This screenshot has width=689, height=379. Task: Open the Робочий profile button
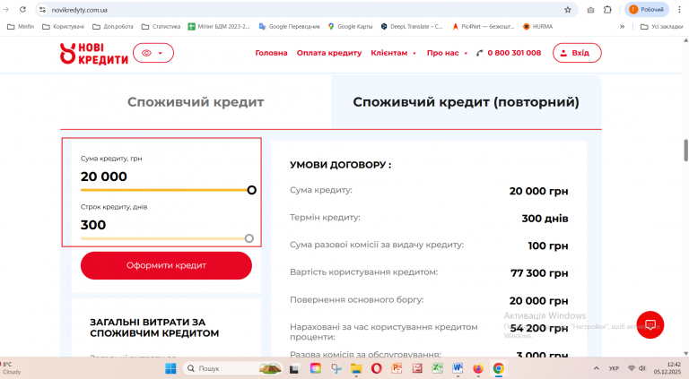point(647,10)
